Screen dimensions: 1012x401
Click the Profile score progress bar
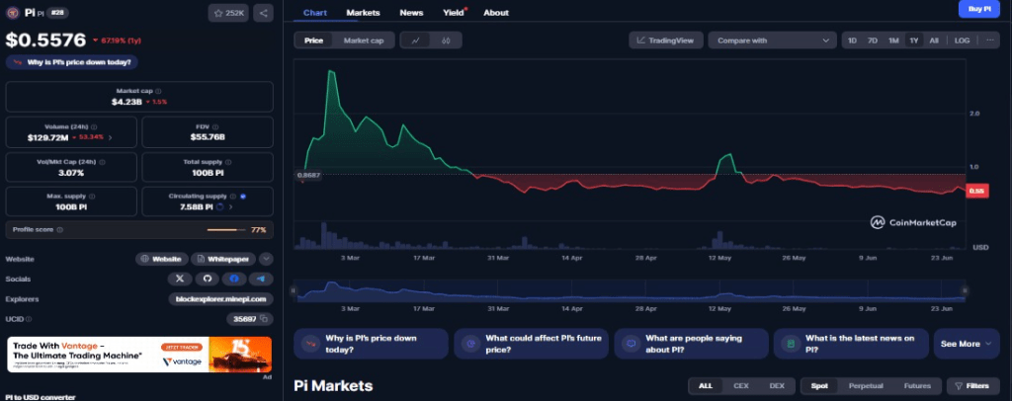click(x=226, y=229)
